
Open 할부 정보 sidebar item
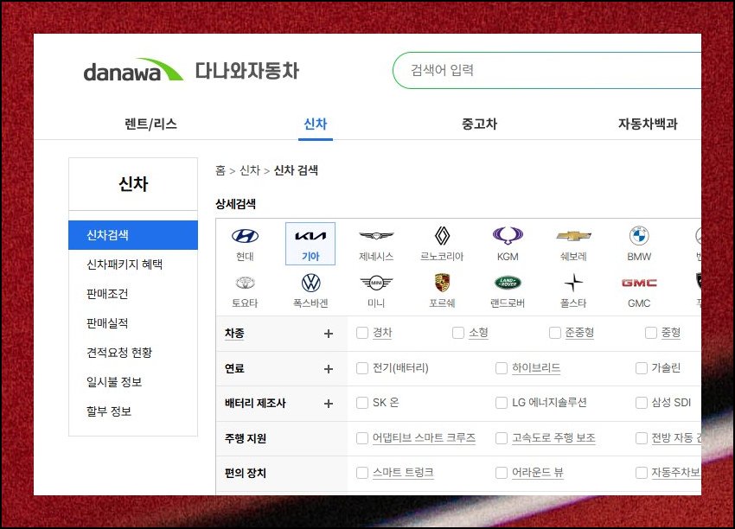point(109,411)
